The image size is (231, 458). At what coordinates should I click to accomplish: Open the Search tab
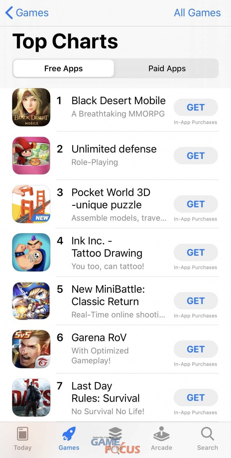click(x=208, y=439)
